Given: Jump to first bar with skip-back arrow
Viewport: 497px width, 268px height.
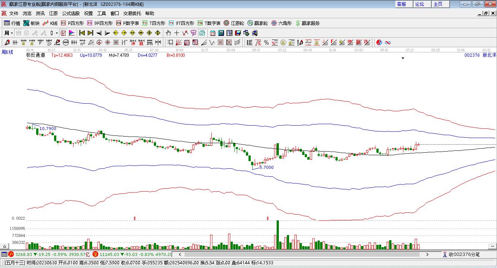Looking at the screenshot, I should pos(82,33).
